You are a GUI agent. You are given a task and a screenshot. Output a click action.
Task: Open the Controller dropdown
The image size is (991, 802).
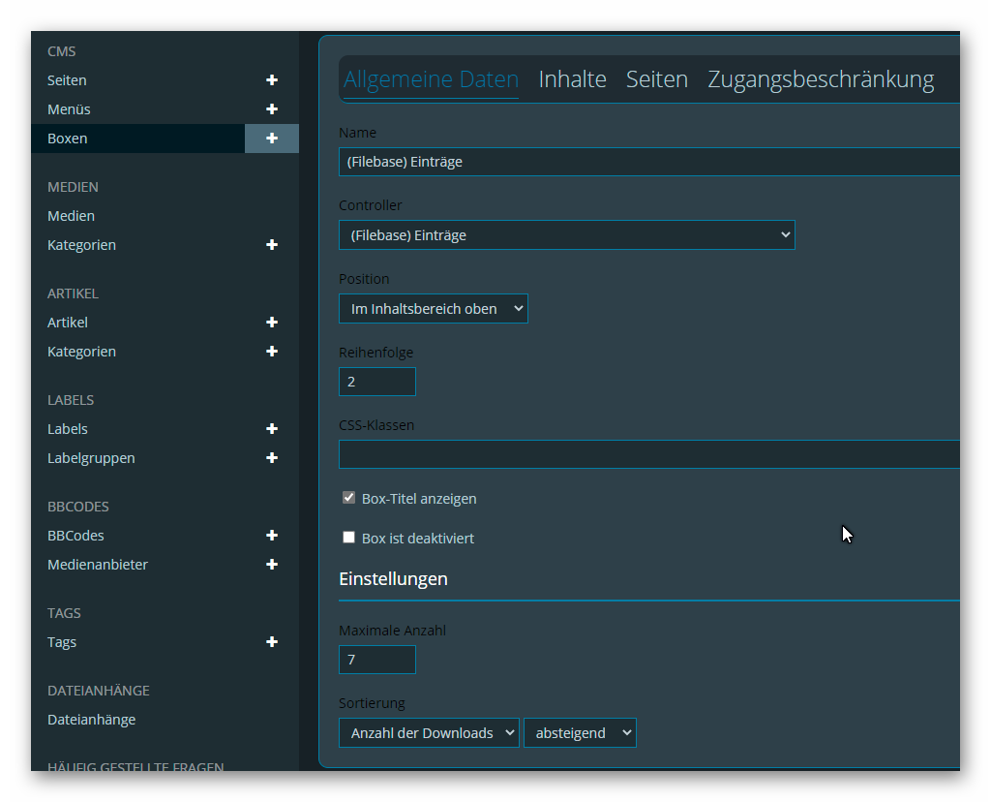click(x=566, y=235)
